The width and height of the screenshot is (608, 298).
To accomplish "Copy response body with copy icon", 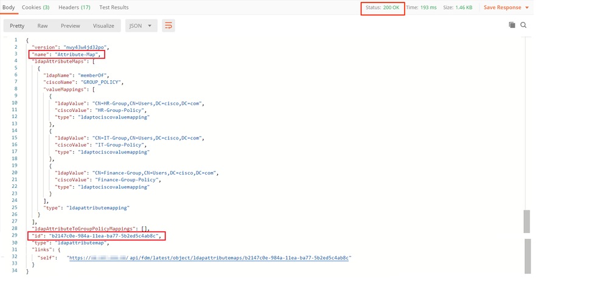I will (512, 25).
